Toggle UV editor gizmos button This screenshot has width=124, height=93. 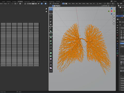tap(42, 4)
